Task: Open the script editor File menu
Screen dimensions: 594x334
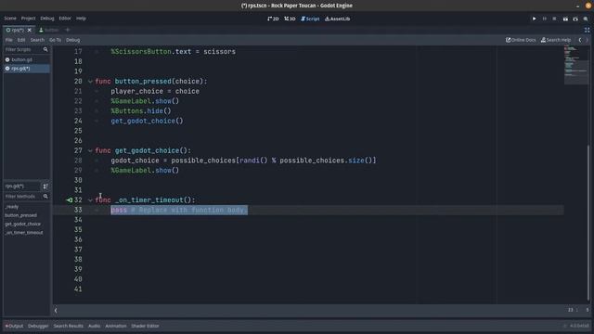Action: click(x=8, y=40)
